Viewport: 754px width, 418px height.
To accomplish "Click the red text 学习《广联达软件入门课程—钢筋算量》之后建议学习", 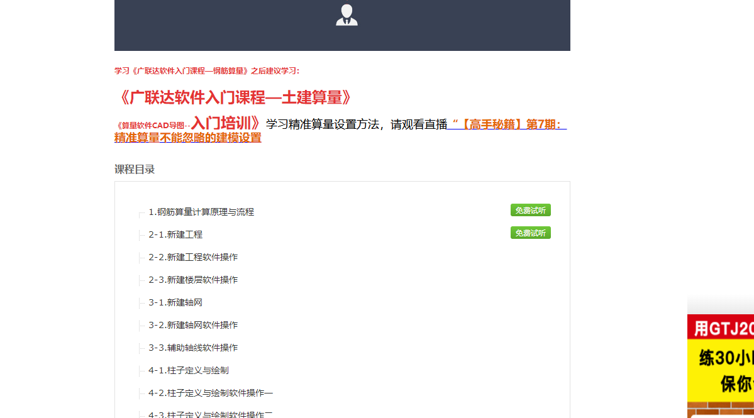I will [x=207, y=70].
